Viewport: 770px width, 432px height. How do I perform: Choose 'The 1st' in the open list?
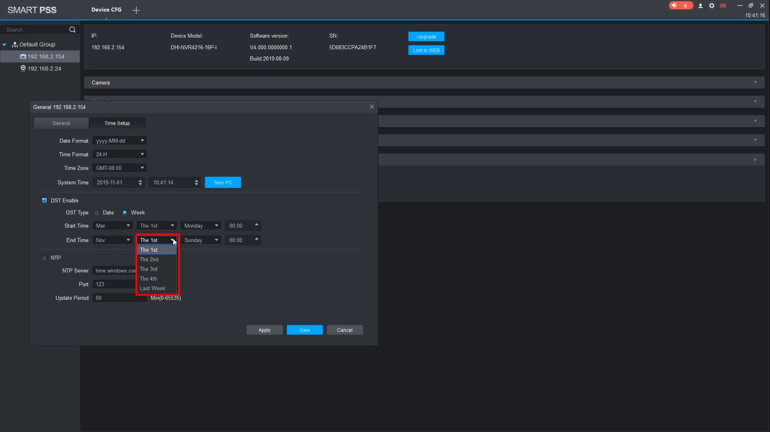click(x=157, y=250)
